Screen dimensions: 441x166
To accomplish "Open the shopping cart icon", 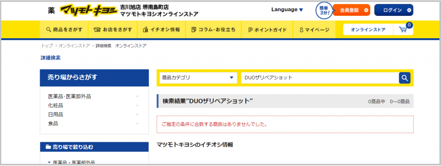I will [403, 30].
